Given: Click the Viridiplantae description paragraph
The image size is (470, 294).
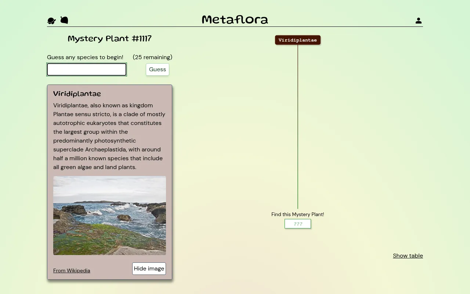Looking at the screenshot, I should click(109, 136).
